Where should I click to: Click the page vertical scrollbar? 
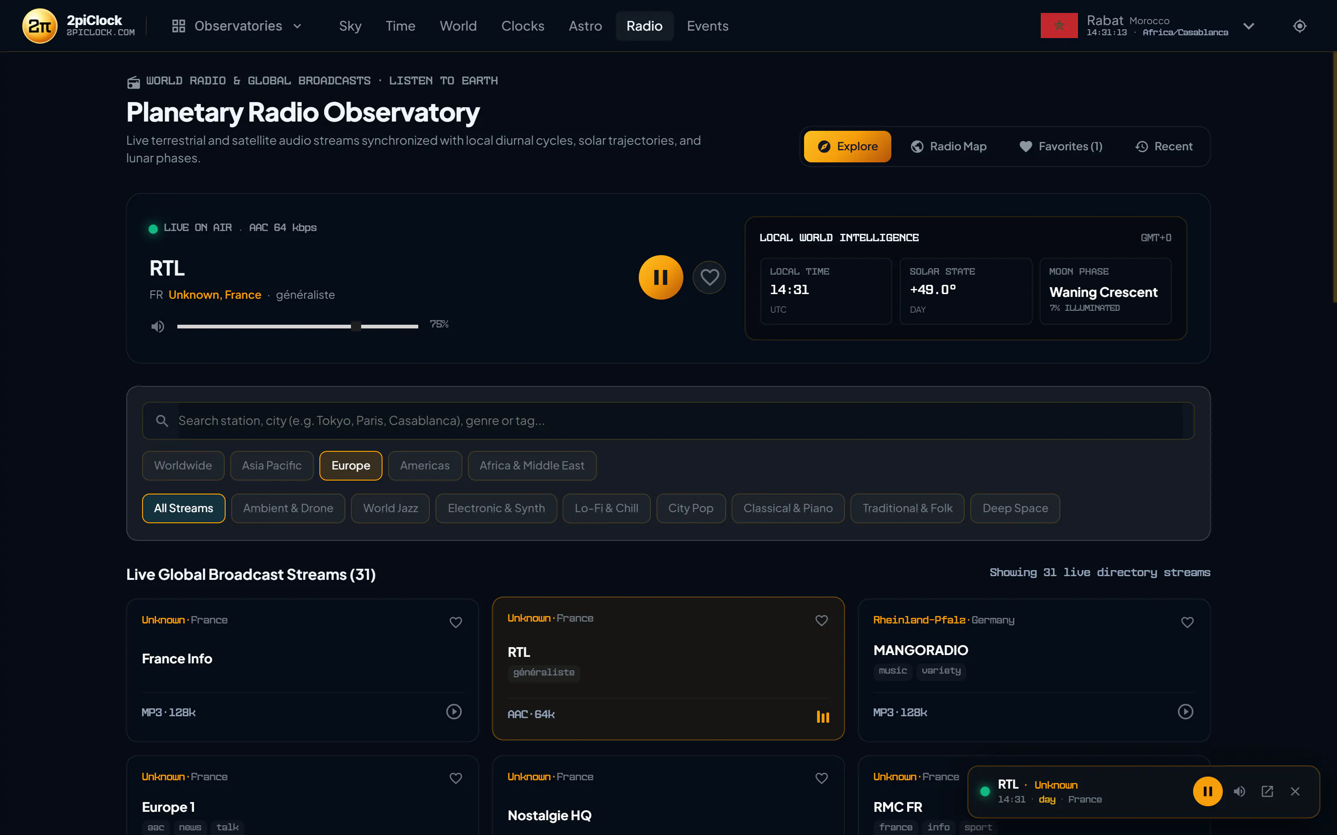coord(1334,177)
